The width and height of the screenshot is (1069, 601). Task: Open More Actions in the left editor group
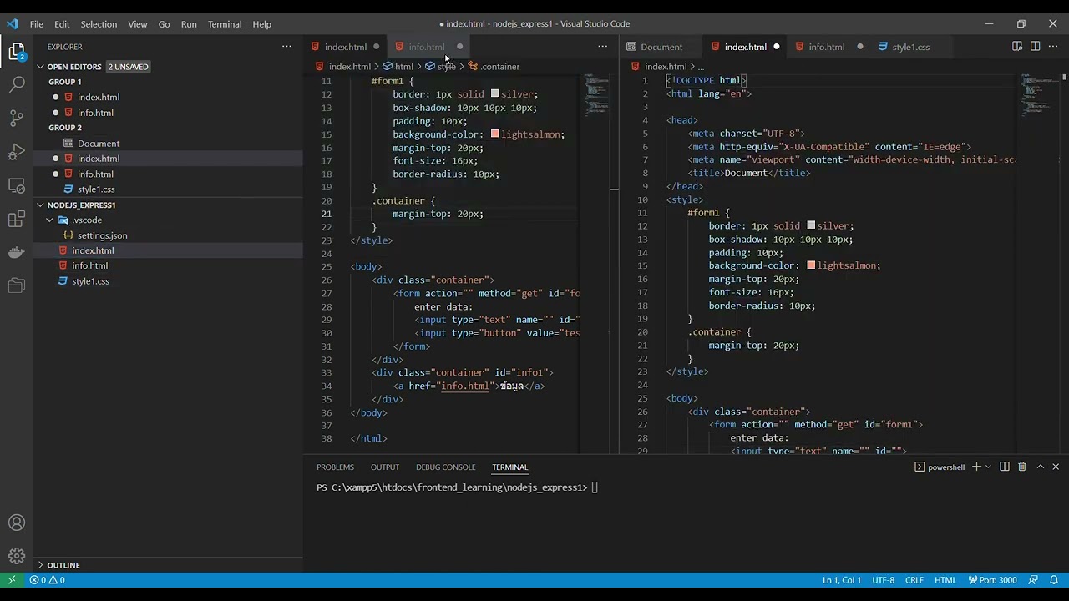pyautogui.click(x=603, y=47)
